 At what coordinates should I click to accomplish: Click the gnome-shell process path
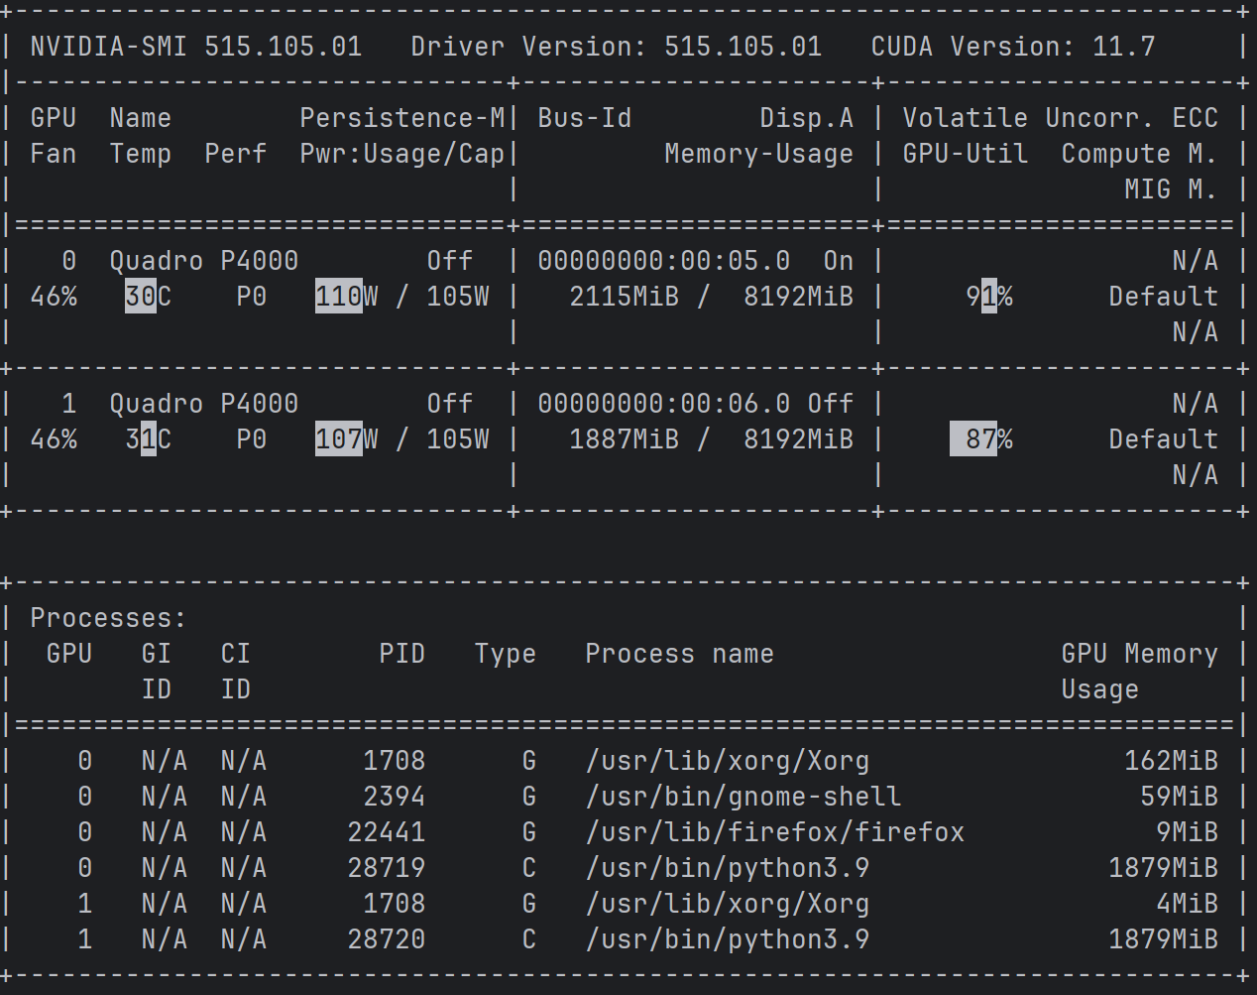(x=743, y=797)
